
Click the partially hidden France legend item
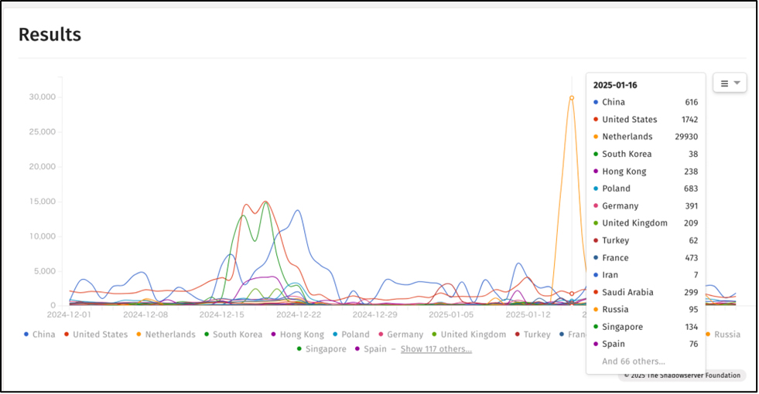(573, 335)
